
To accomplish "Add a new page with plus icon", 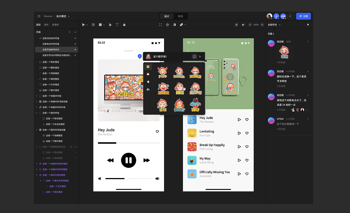I will click(69, 32).
